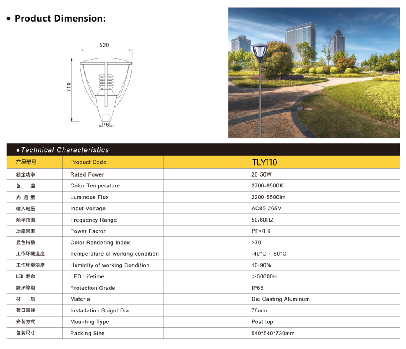Click the 光通量 Chinese label
Image resolution: width=406 pixels, height=349 pixels.
point(25,197)
